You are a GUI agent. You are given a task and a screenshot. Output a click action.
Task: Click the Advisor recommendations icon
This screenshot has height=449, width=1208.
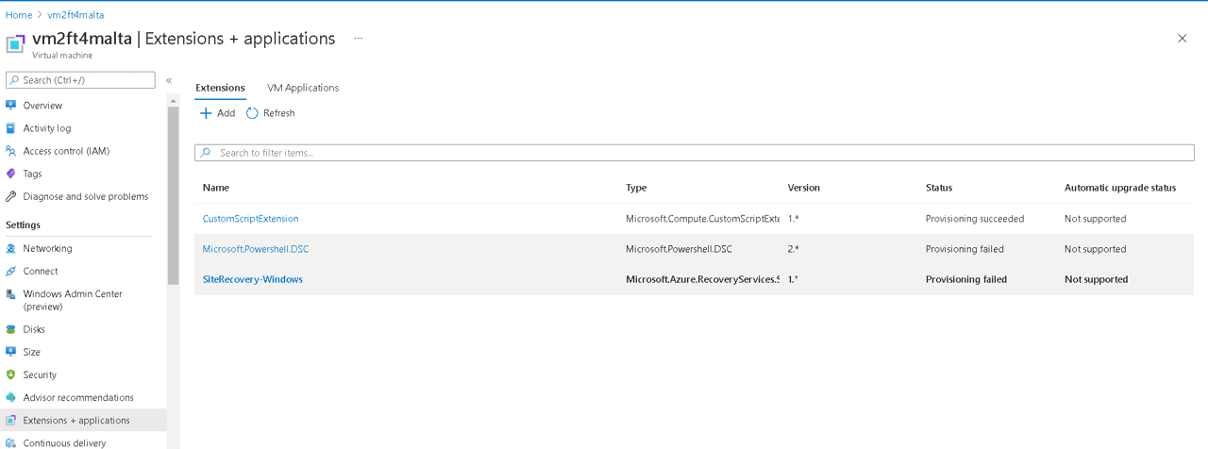click(11, 397)
